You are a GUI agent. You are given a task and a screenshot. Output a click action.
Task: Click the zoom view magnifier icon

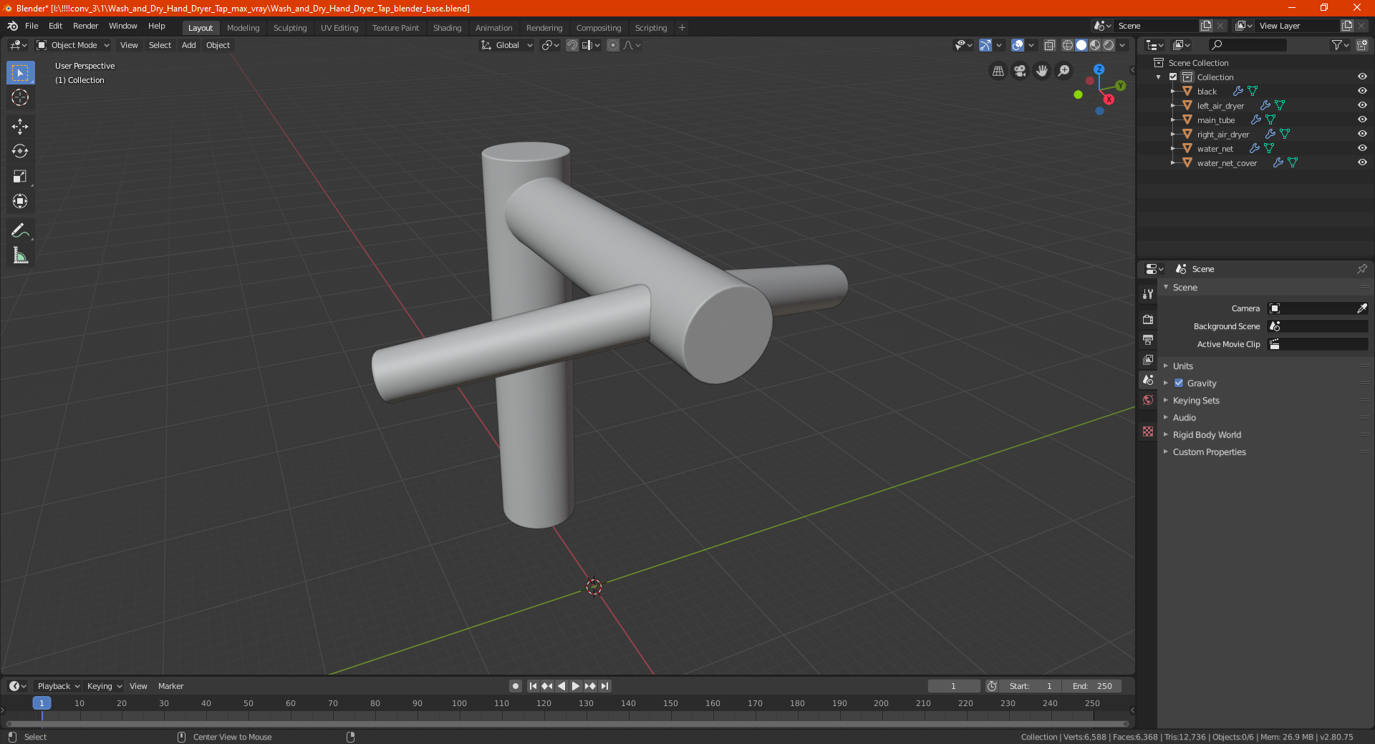pos(1064,71)
